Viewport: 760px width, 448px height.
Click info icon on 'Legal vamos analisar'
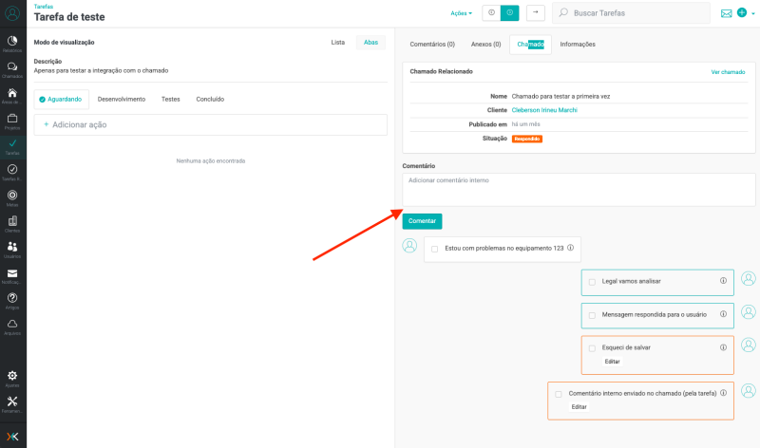[723, 281]
